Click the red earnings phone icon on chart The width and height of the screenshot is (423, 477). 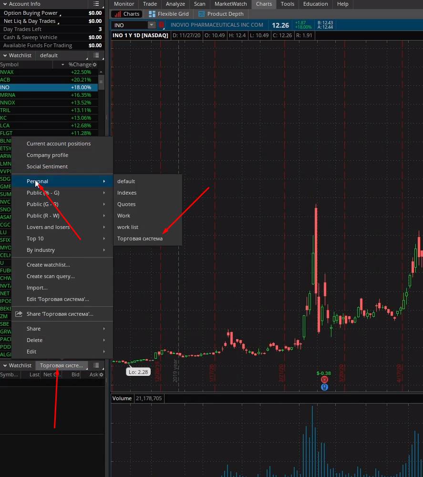(324, 380)
